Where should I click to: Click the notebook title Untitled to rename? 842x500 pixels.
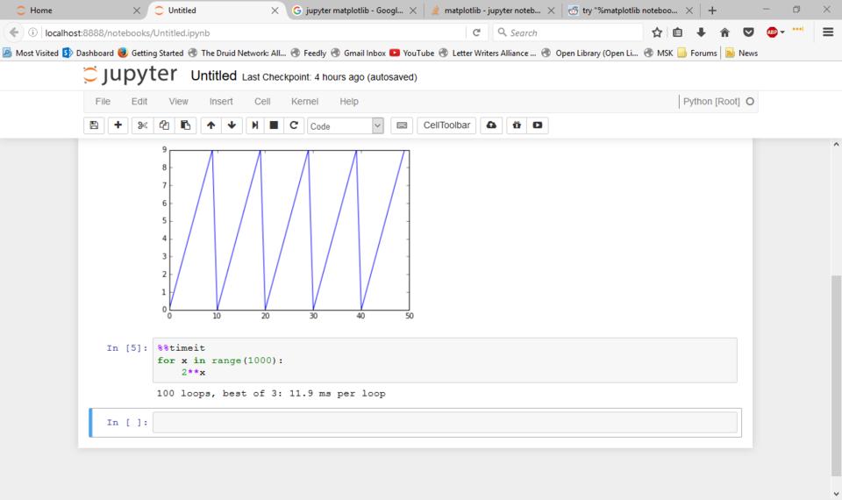tap(213, 76)
